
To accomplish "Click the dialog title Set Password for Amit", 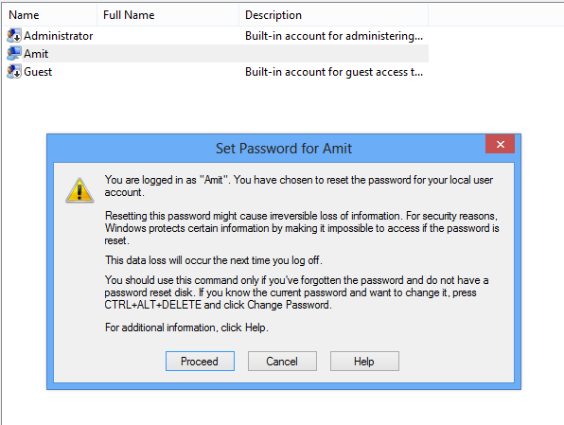I will [x=284, y=149].
